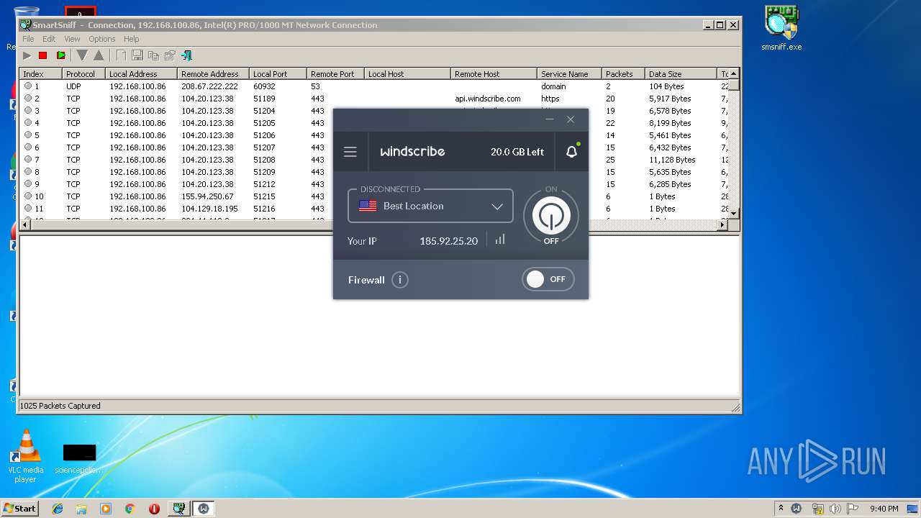This screenshot has height=518, width=921.
Task: Select api.windscribe.com remote host cell
Action: (x=488, y=99)
